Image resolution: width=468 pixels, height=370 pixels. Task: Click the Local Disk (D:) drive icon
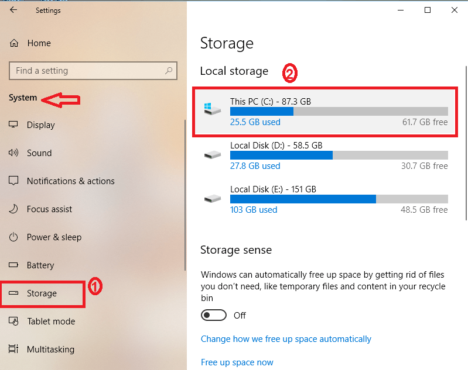pos(213,155)
